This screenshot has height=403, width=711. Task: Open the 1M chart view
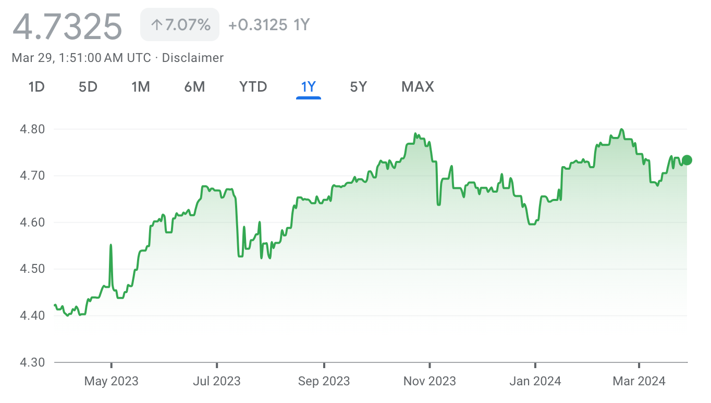click(141, 86)
